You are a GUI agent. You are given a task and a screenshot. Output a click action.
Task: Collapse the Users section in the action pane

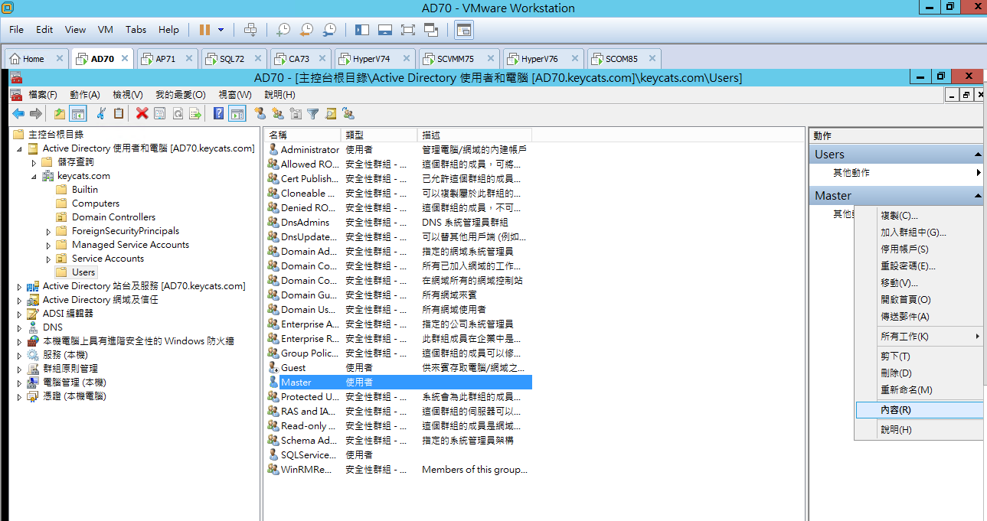tap(978, 155)
